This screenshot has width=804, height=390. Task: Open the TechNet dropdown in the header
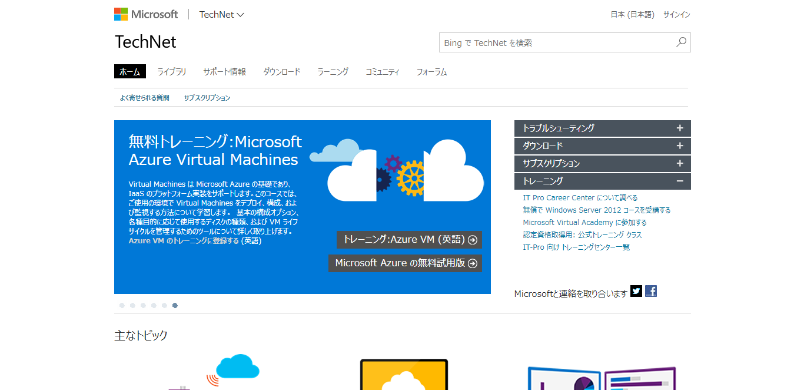[221, 15]
